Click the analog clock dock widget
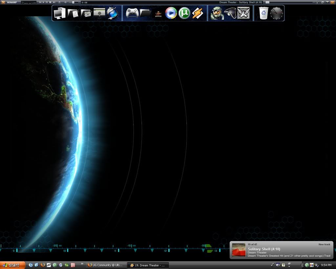This screenshot has height=269, width=336. pyautogui.click(x=276, y=13)
